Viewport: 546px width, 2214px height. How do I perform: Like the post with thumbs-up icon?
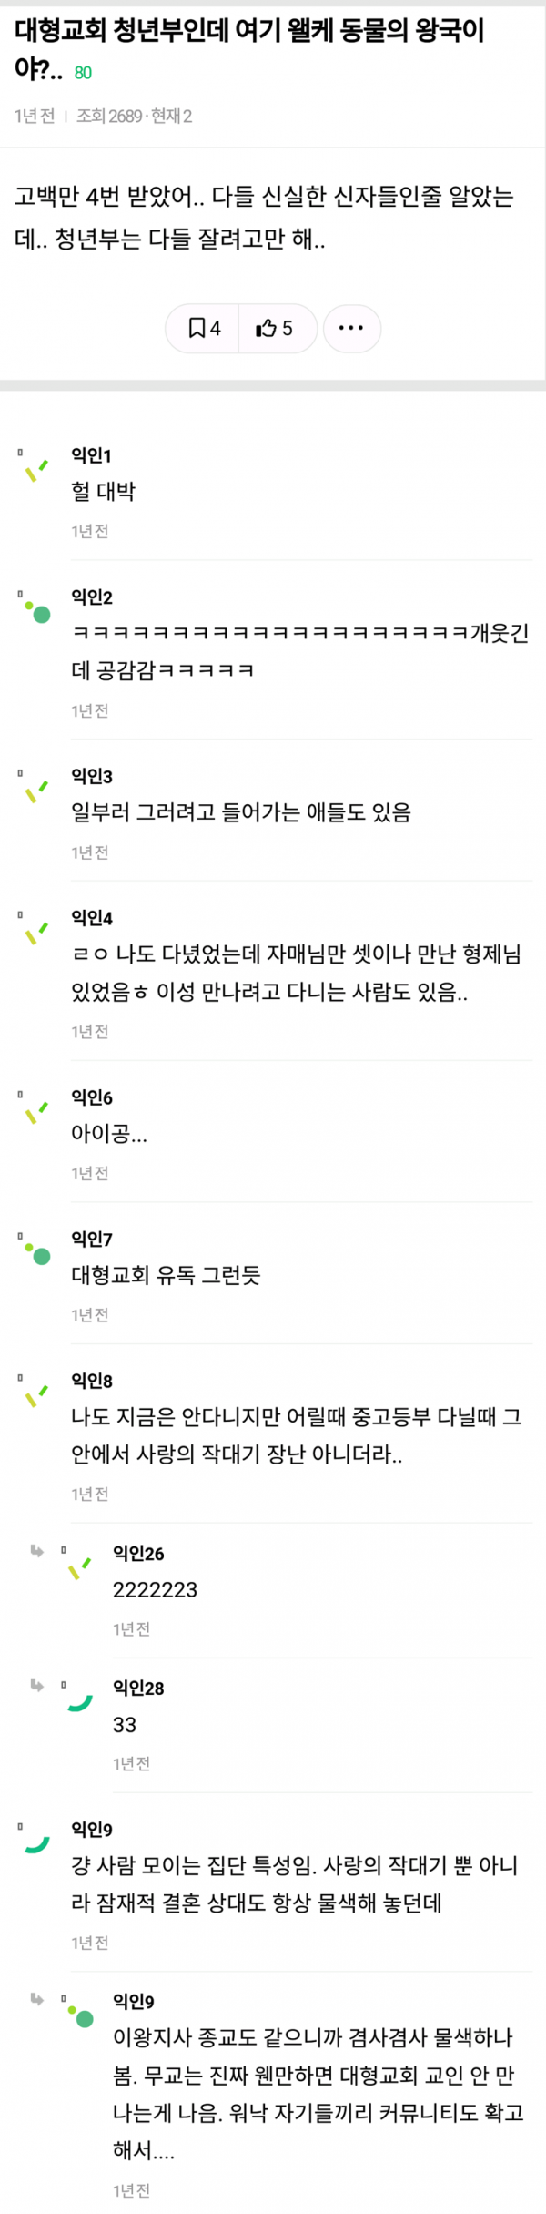point(274,329)
